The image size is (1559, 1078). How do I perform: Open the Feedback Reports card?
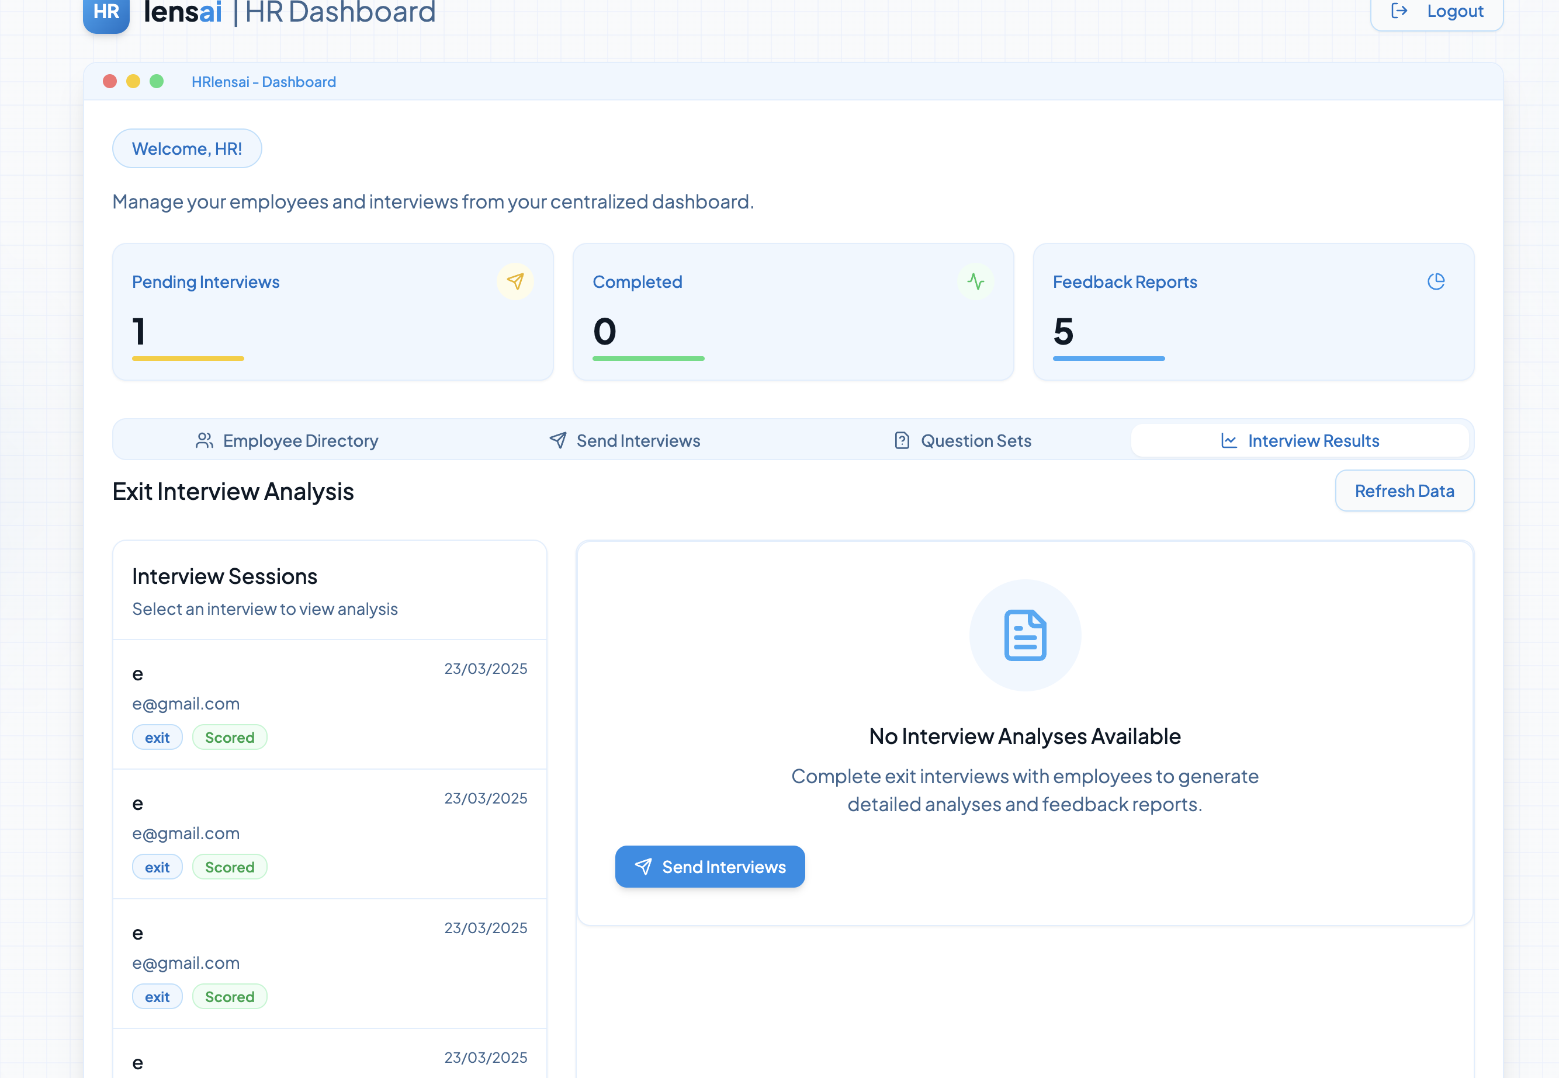pyautogui.click(x=1253, y=312)
